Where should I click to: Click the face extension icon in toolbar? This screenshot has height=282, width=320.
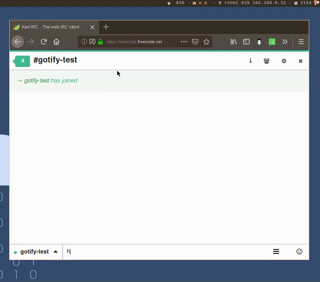pyautogui.click(x=259, y=42)
